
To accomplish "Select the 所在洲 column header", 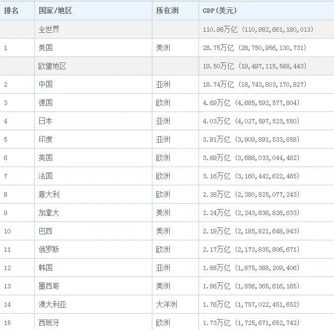I will click(x=167, y=10).
